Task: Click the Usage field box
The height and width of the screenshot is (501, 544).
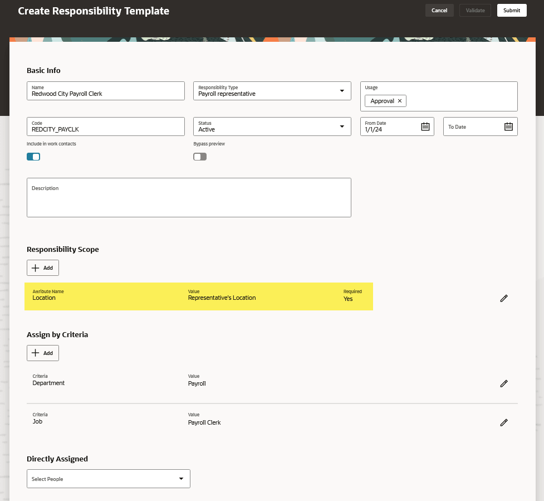Action: point(439,96)
